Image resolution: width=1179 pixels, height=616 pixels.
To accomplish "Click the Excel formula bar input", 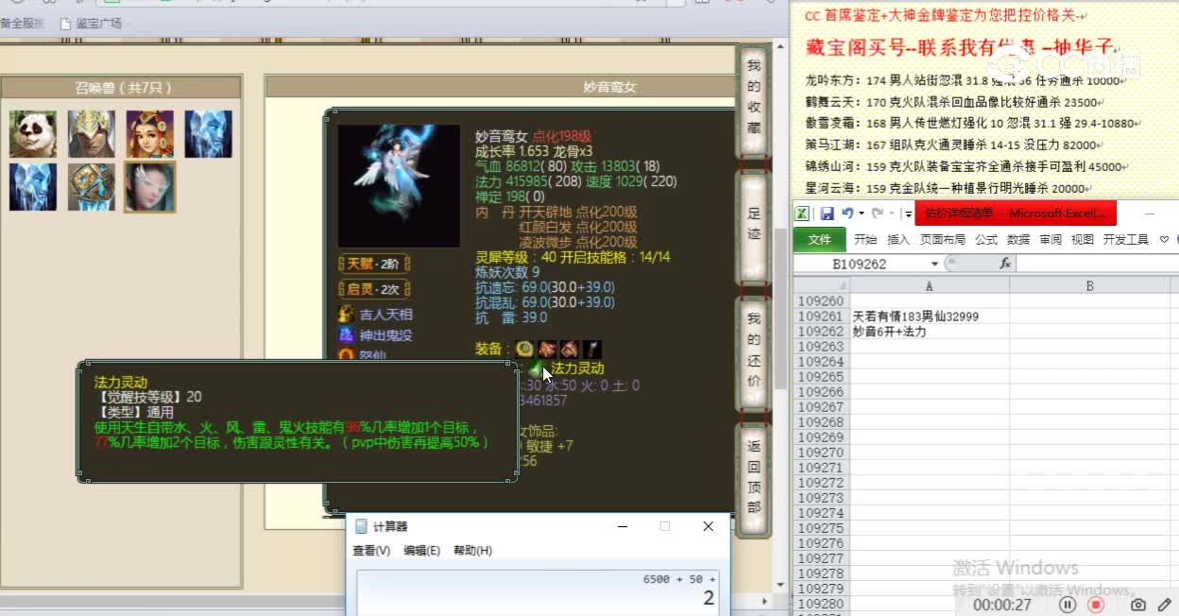I will tap(1098, 264).
